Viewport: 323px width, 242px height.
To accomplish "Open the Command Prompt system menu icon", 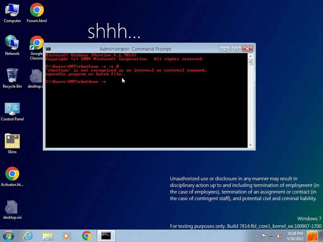I will click(48, 49).
